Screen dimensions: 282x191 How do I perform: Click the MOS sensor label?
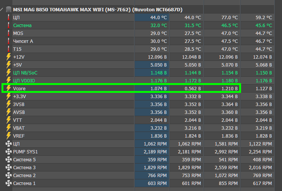tap(18, 33)
